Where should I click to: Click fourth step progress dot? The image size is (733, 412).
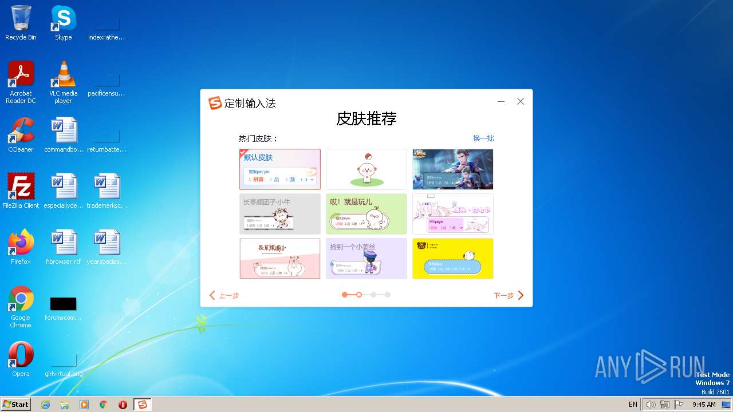point(388,295)
